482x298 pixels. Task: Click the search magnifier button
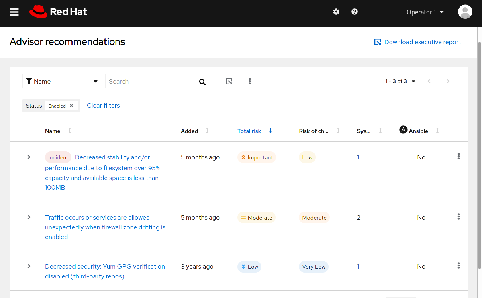[202, 82]
